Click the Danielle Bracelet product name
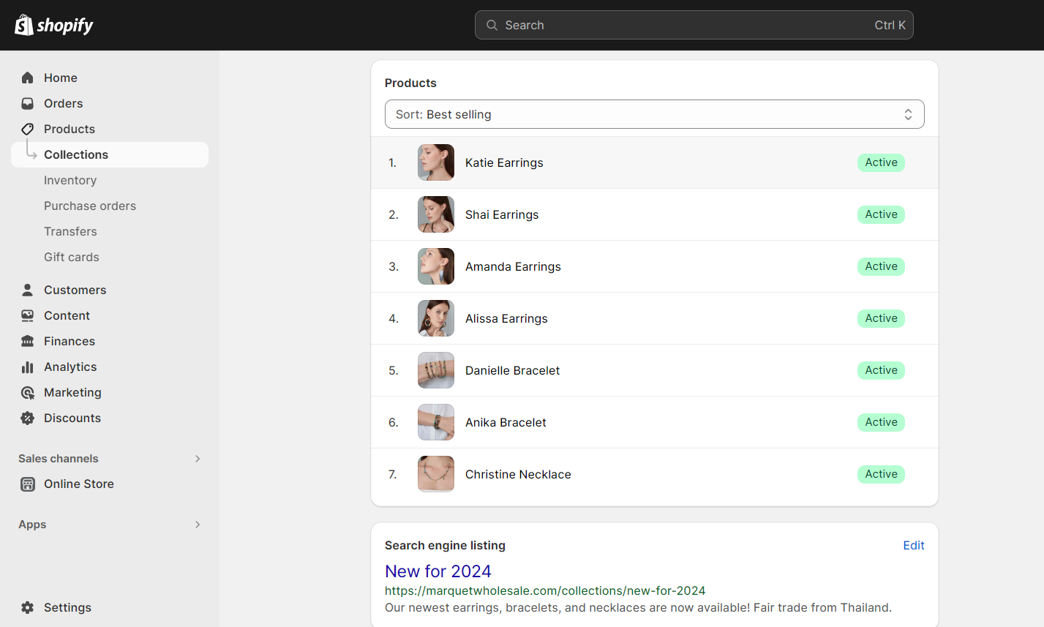 [512, 370]
